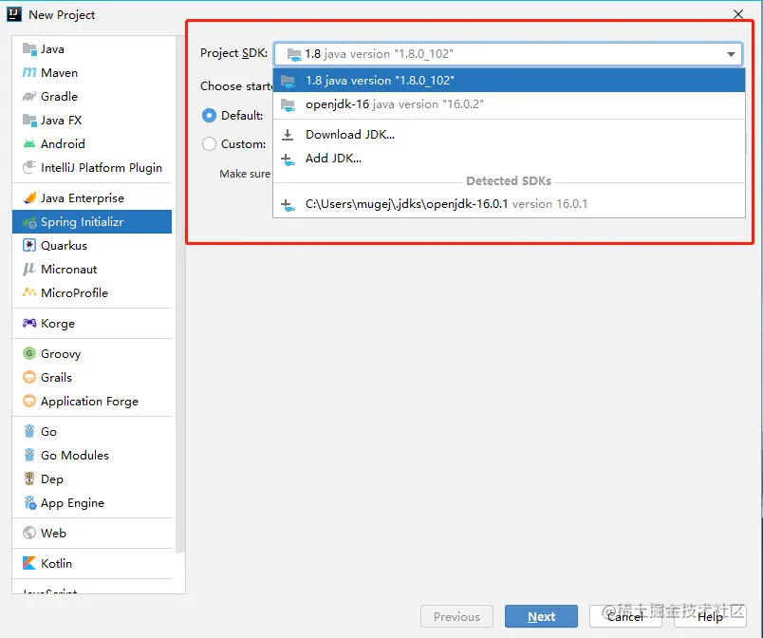
Task: Select Gradle project type
Action: pyautogui.click(x=92, y=96)
